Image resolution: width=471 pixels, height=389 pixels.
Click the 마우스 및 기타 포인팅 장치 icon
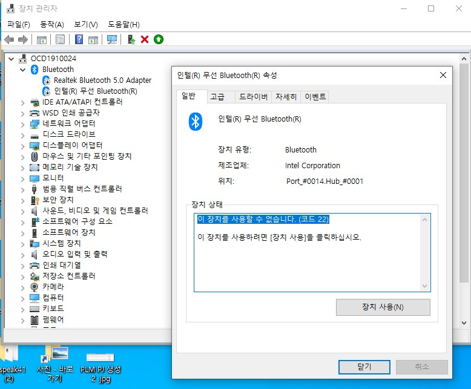pos(35,156)
